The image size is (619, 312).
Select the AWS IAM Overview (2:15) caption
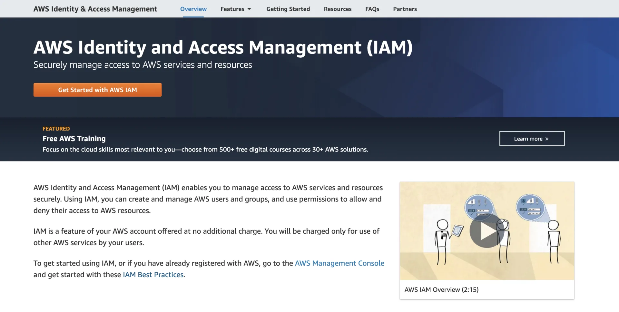(x=441, y=290)
